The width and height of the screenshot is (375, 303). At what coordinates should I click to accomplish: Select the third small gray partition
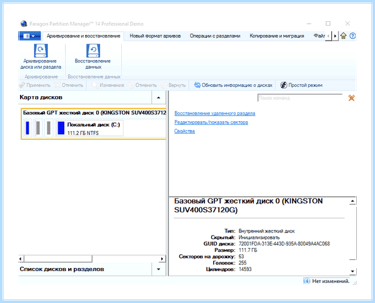[49, 128]
